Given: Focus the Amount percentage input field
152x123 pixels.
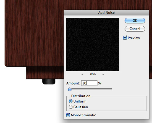Looking at the screenshot, I should [x=89, y=83].
